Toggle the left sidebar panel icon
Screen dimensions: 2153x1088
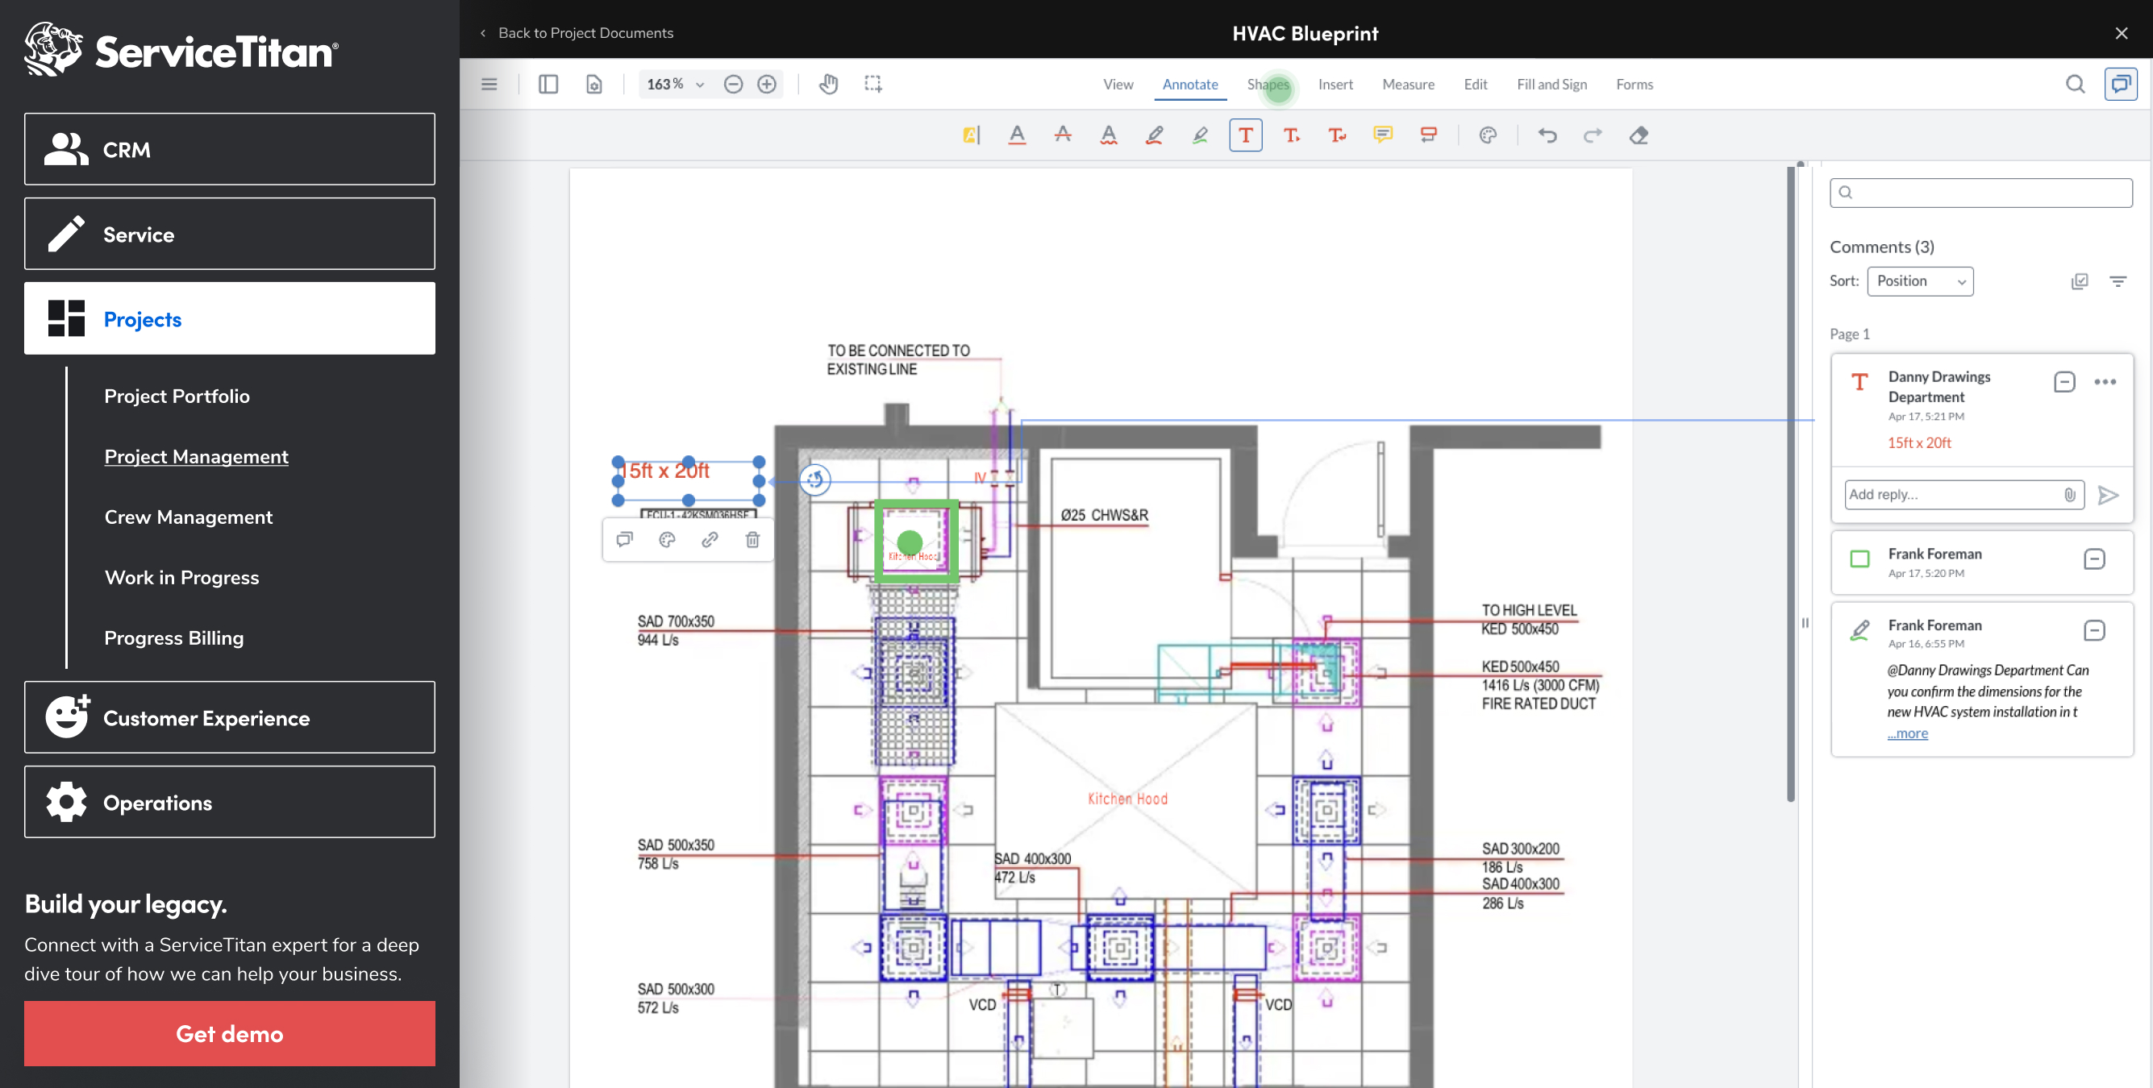[548, 84]
